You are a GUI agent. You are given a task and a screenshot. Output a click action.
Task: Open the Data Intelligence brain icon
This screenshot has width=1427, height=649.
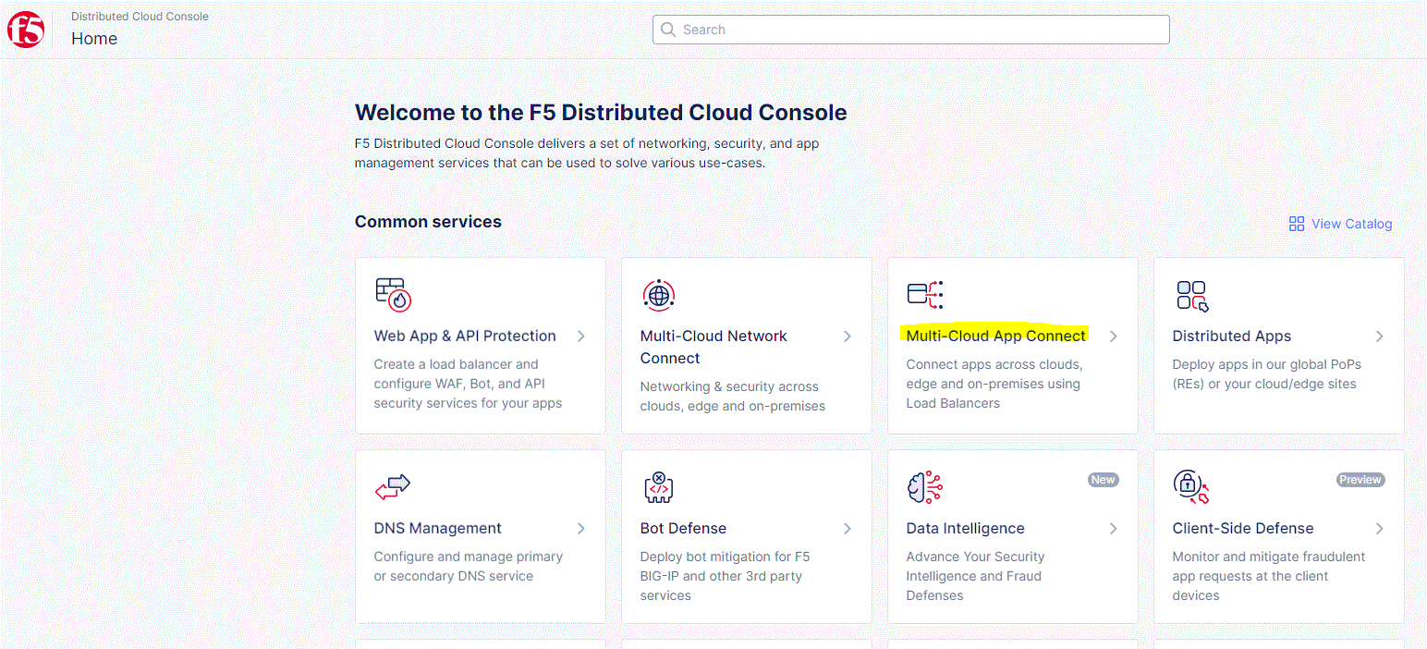[x=925, y=487]
